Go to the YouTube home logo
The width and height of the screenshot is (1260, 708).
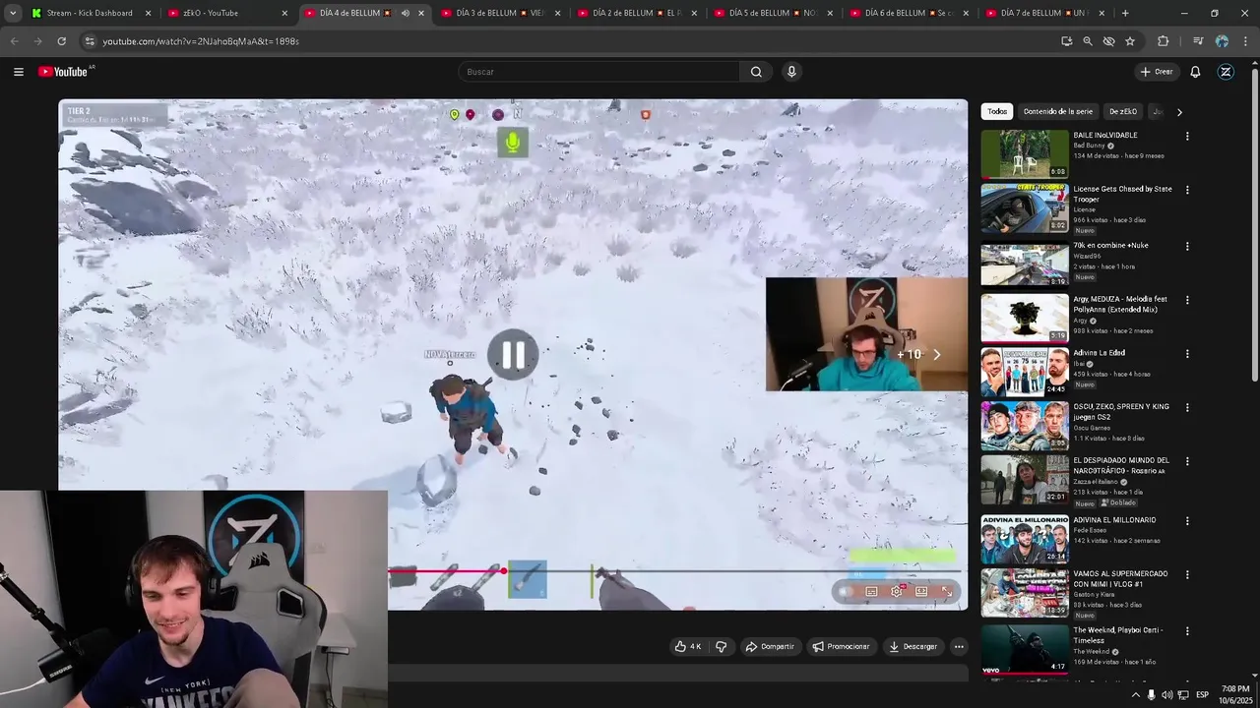click(65, 72)
